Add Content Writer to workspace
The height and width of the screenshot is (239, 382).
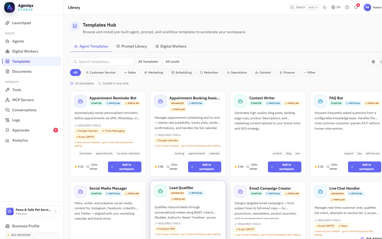coord(285,167)
